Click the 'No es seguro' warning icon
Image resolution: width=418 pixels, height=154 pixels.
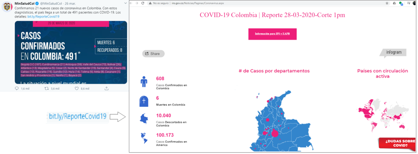pos(150,3)
